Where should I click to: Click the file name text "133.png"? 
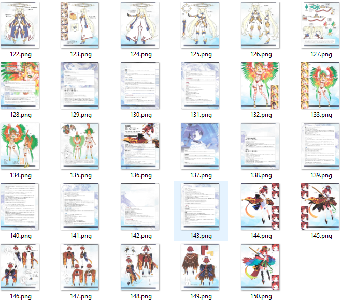point(321,115)
